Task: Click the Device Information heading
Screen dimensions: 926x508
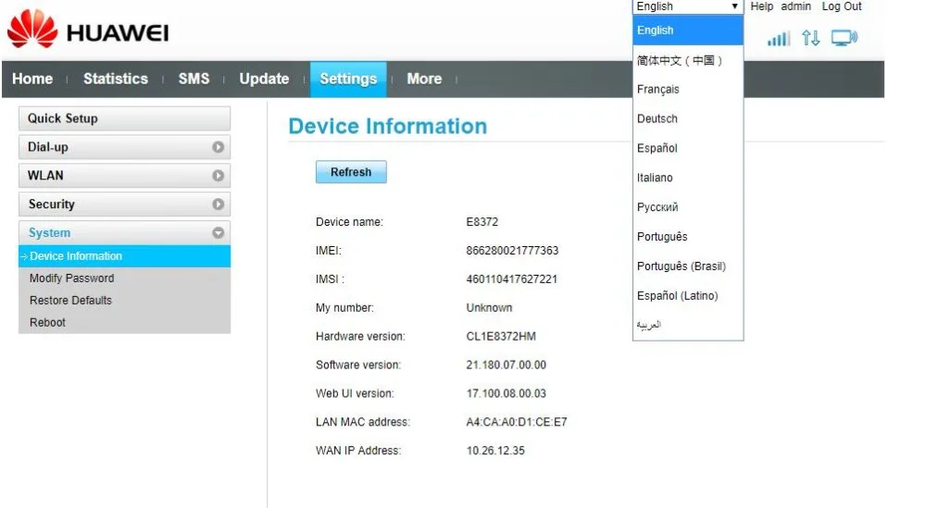Action: [x=387, y=126]
